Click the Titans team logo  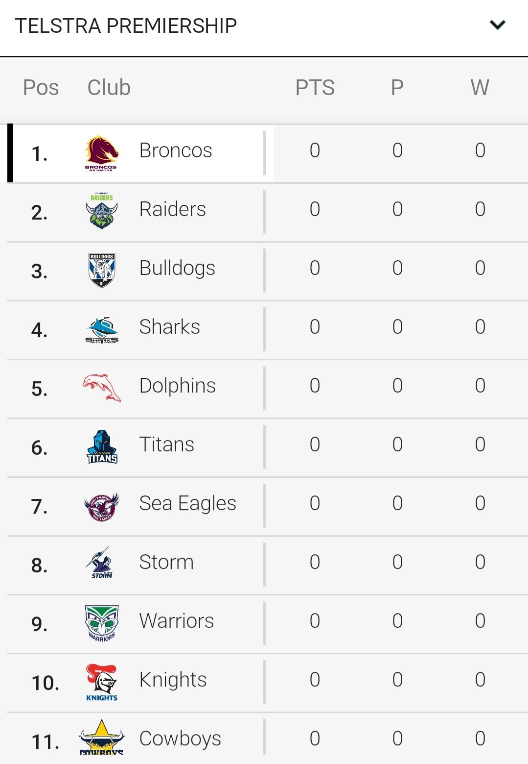(102, 447)
